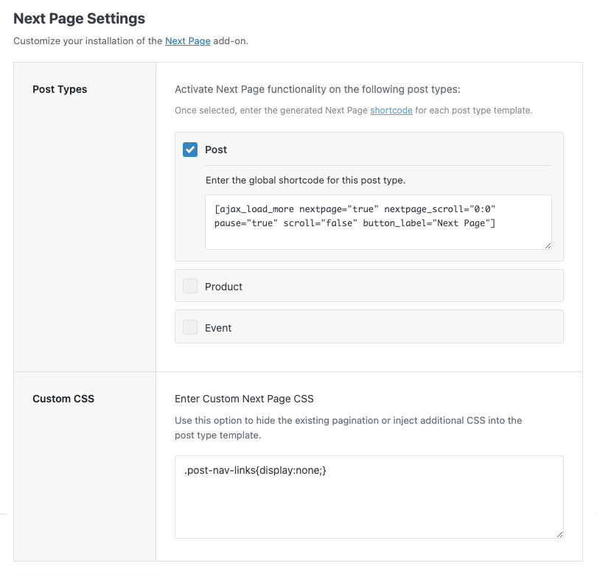Follow the shortcode help link

391,111
